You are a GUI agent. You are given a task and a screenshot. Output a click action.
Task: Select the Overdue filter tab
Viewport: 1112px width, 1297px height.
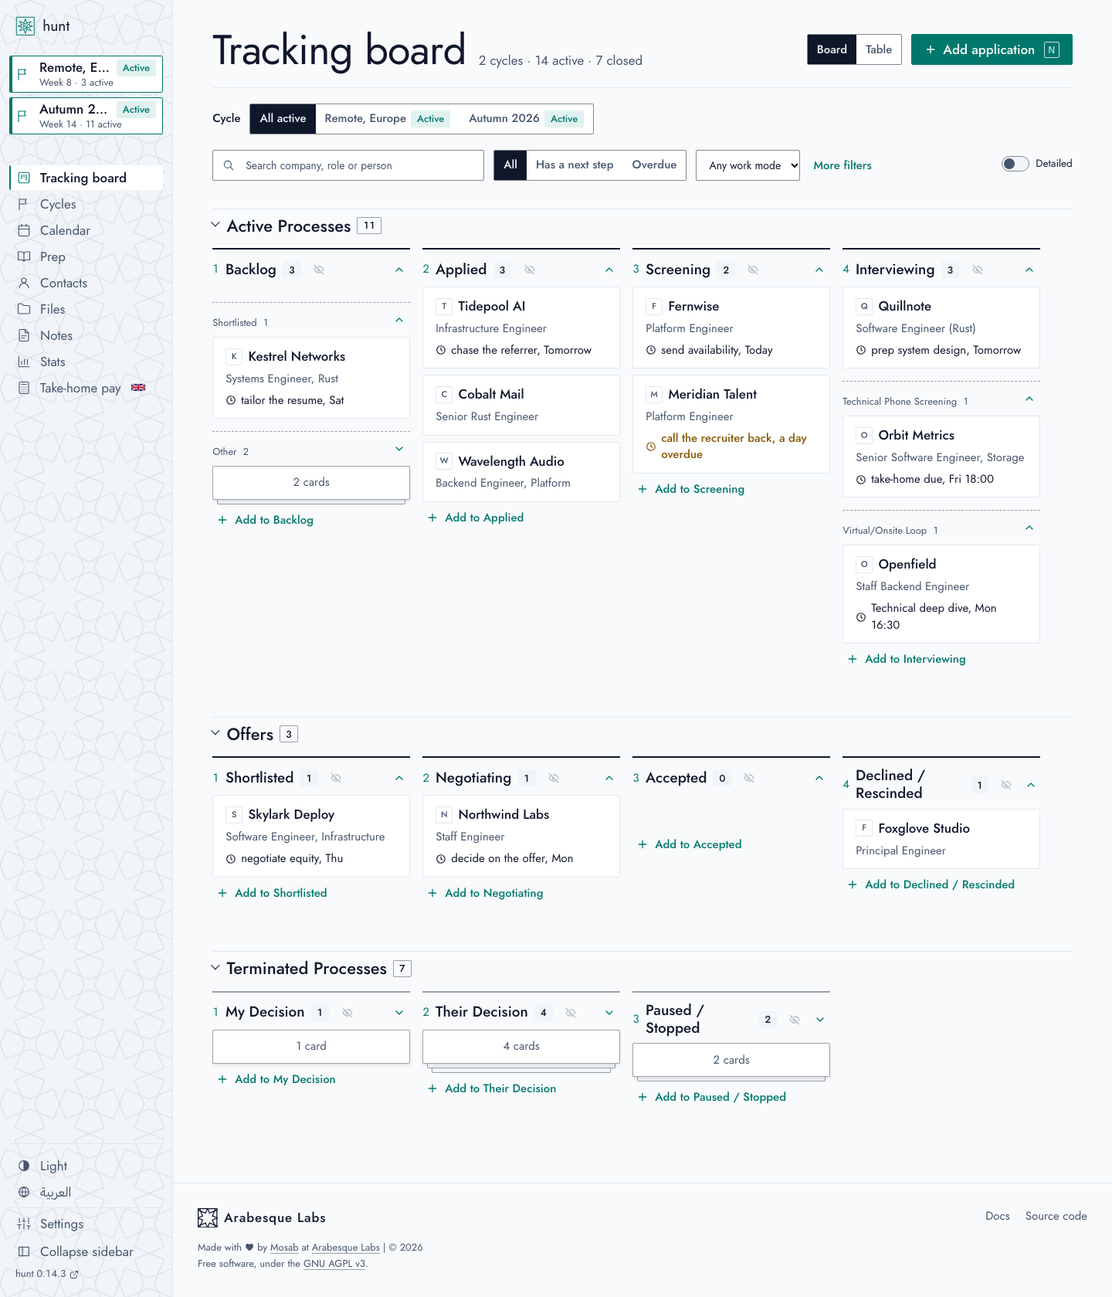tap(654, 165)
